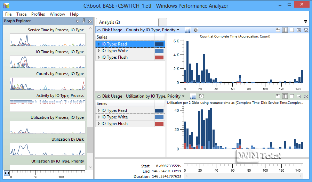Click the application icon in title bar
Screen dimensions: 312x182
6,6
